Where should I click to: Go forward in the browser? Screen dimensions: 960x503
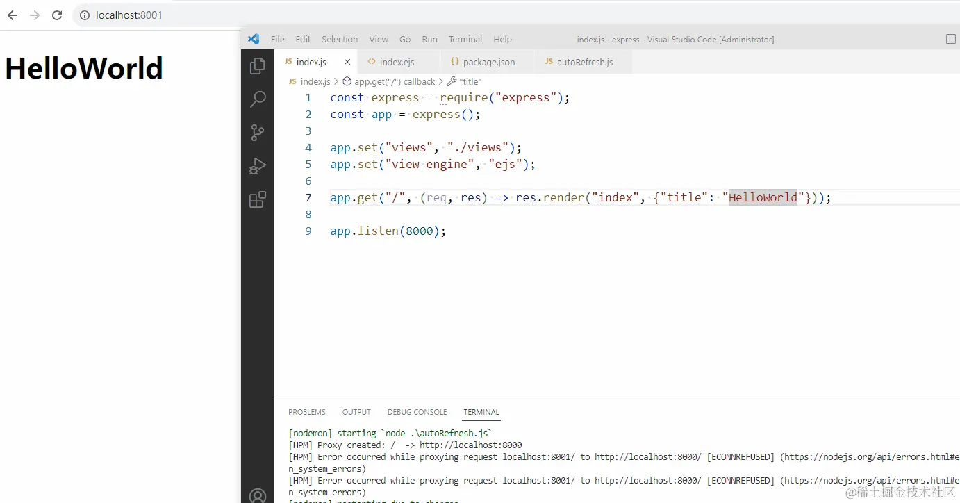tap(35, 15)
